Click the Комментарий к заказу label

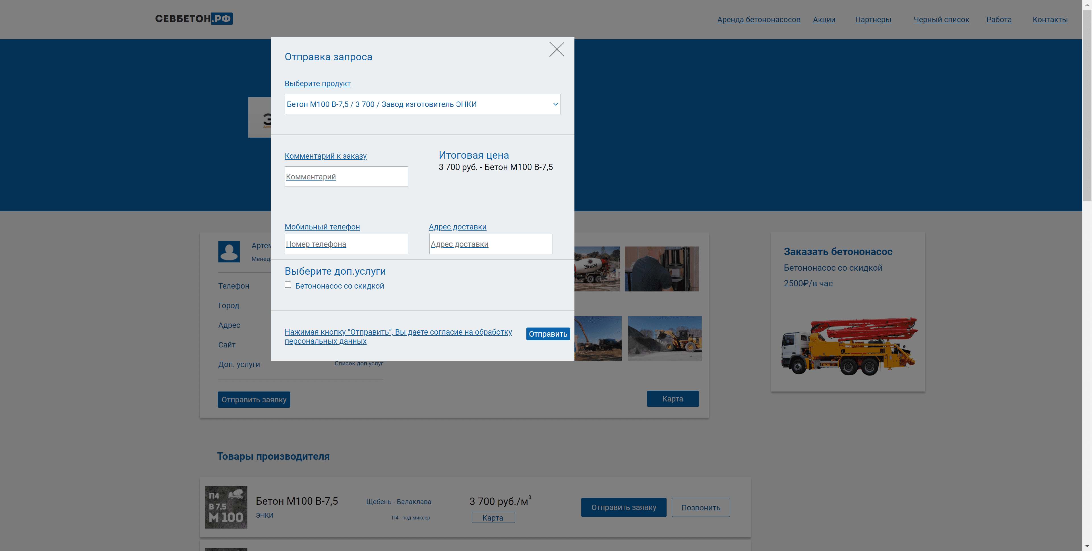click(x=326, y=156)
